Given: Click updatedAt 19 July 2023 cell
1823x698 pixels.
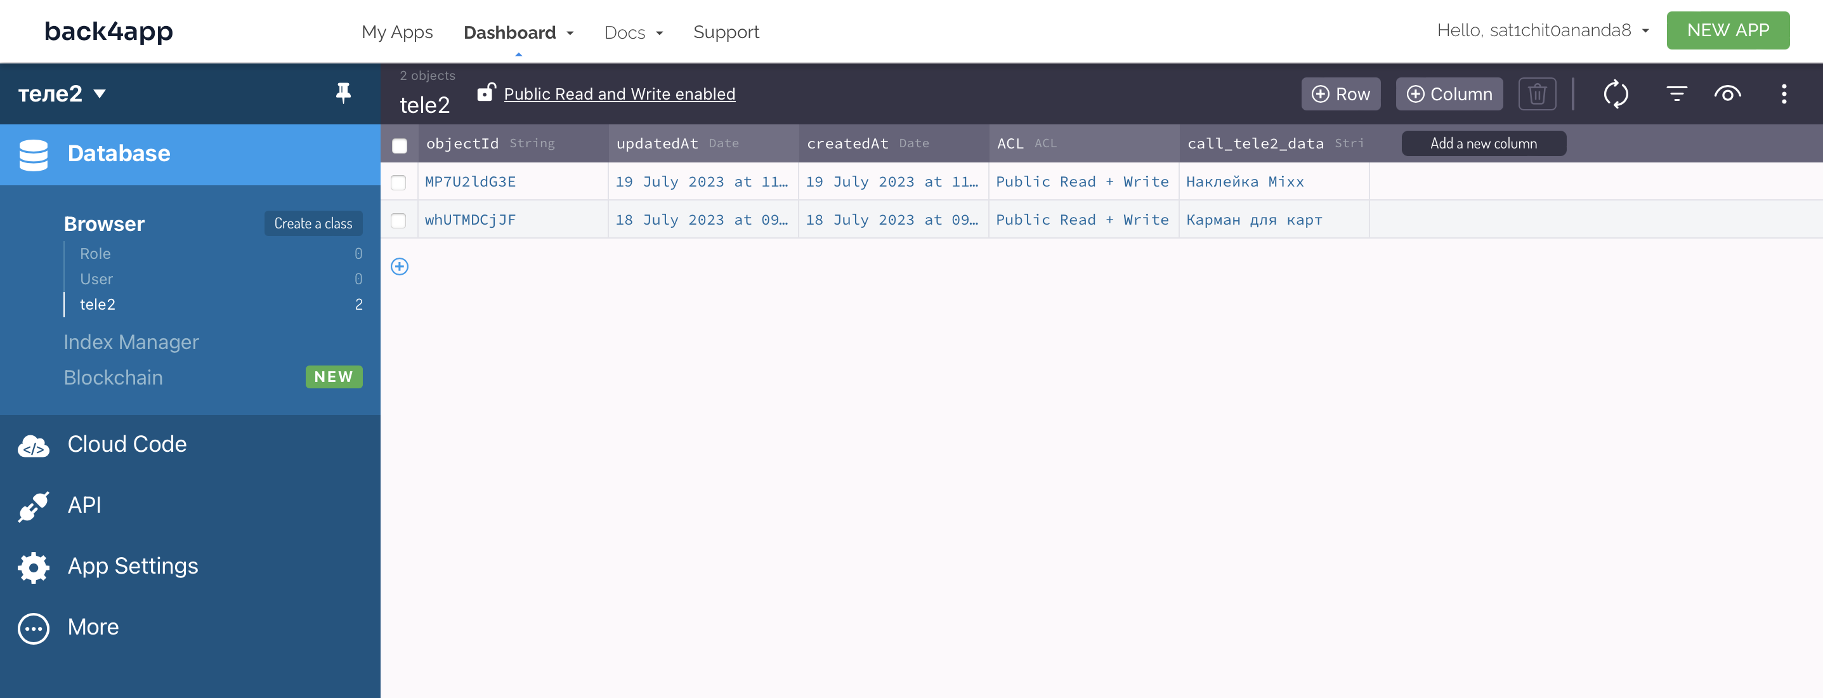Looking at the screenshot, I should (703, 182).
